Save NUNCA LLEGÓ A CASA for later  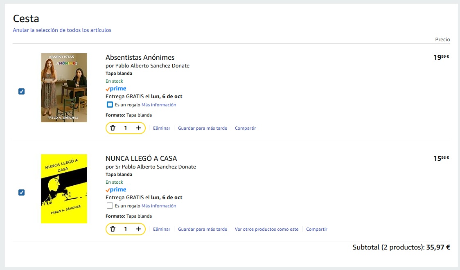(x=202, y=229)
